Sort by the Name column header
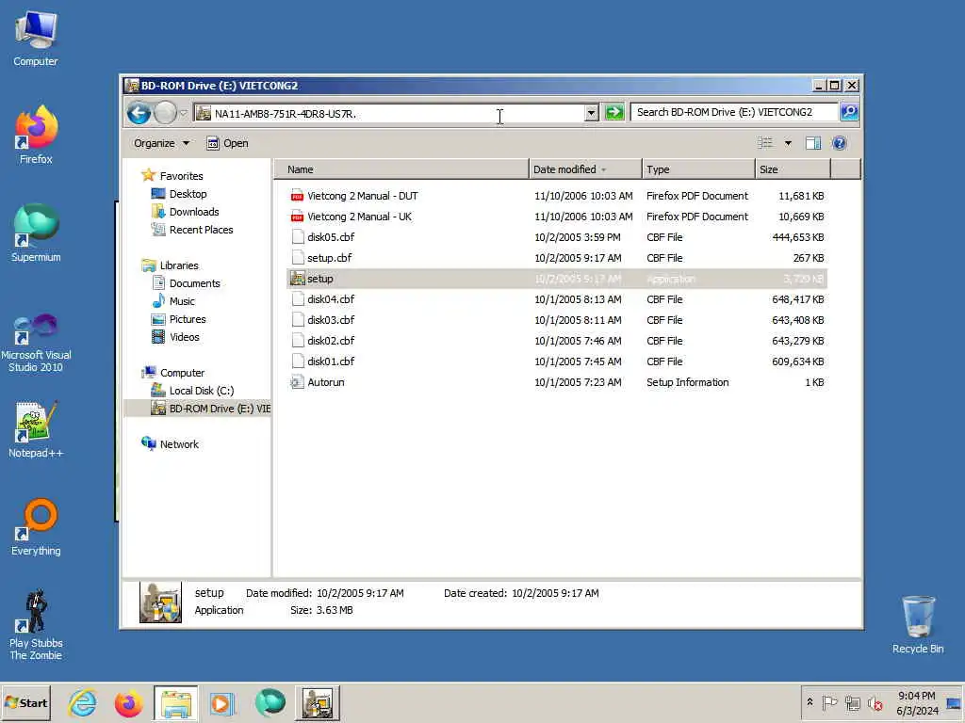965x723 pixels. click(x=401, y=169)
